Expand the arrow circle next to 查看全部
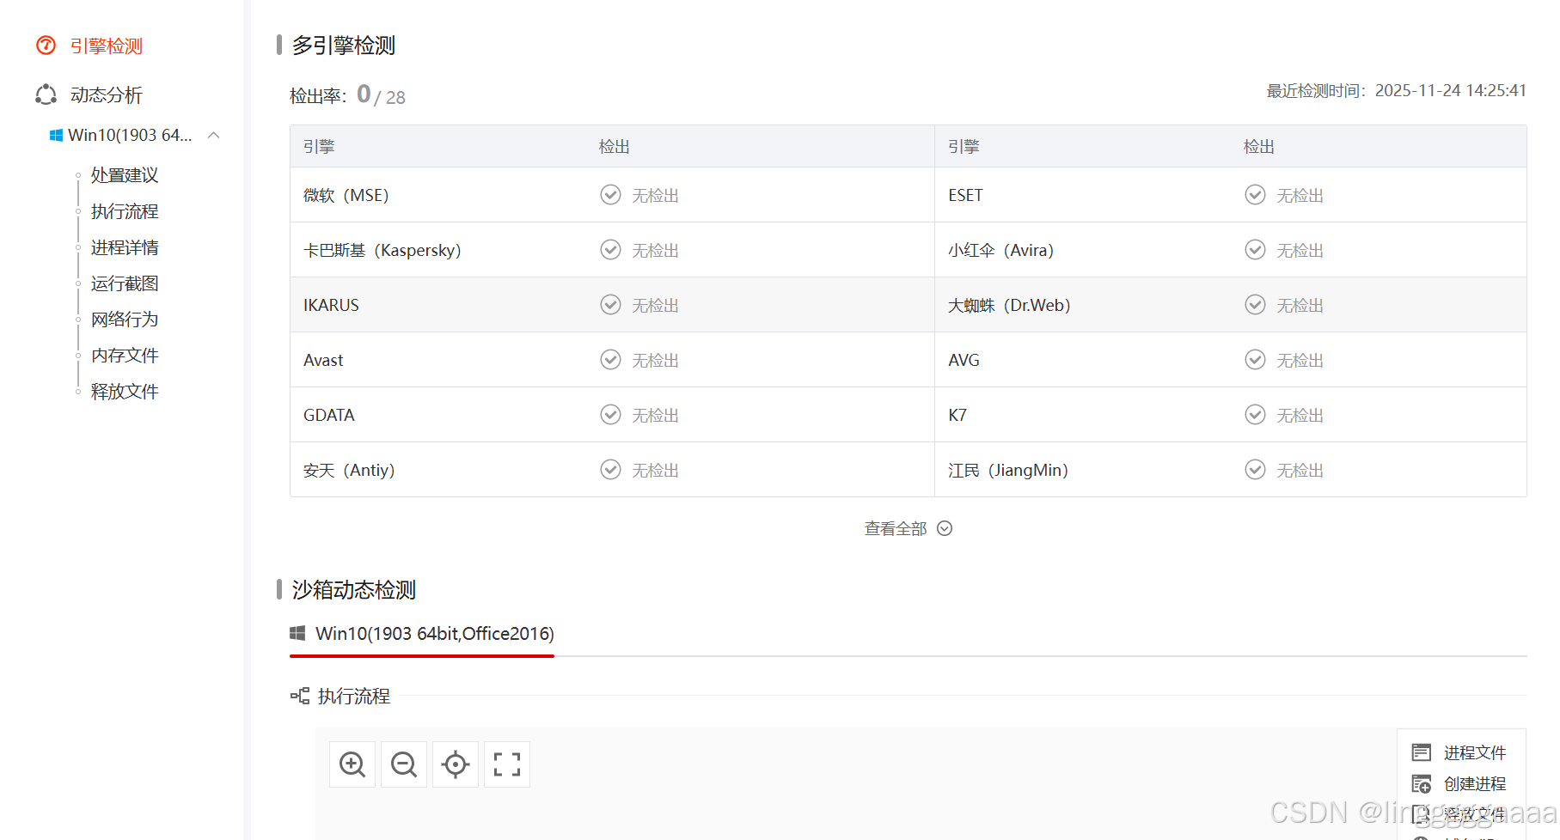Viewport: 1560px width, 840px height. click(x=945, y=528)
